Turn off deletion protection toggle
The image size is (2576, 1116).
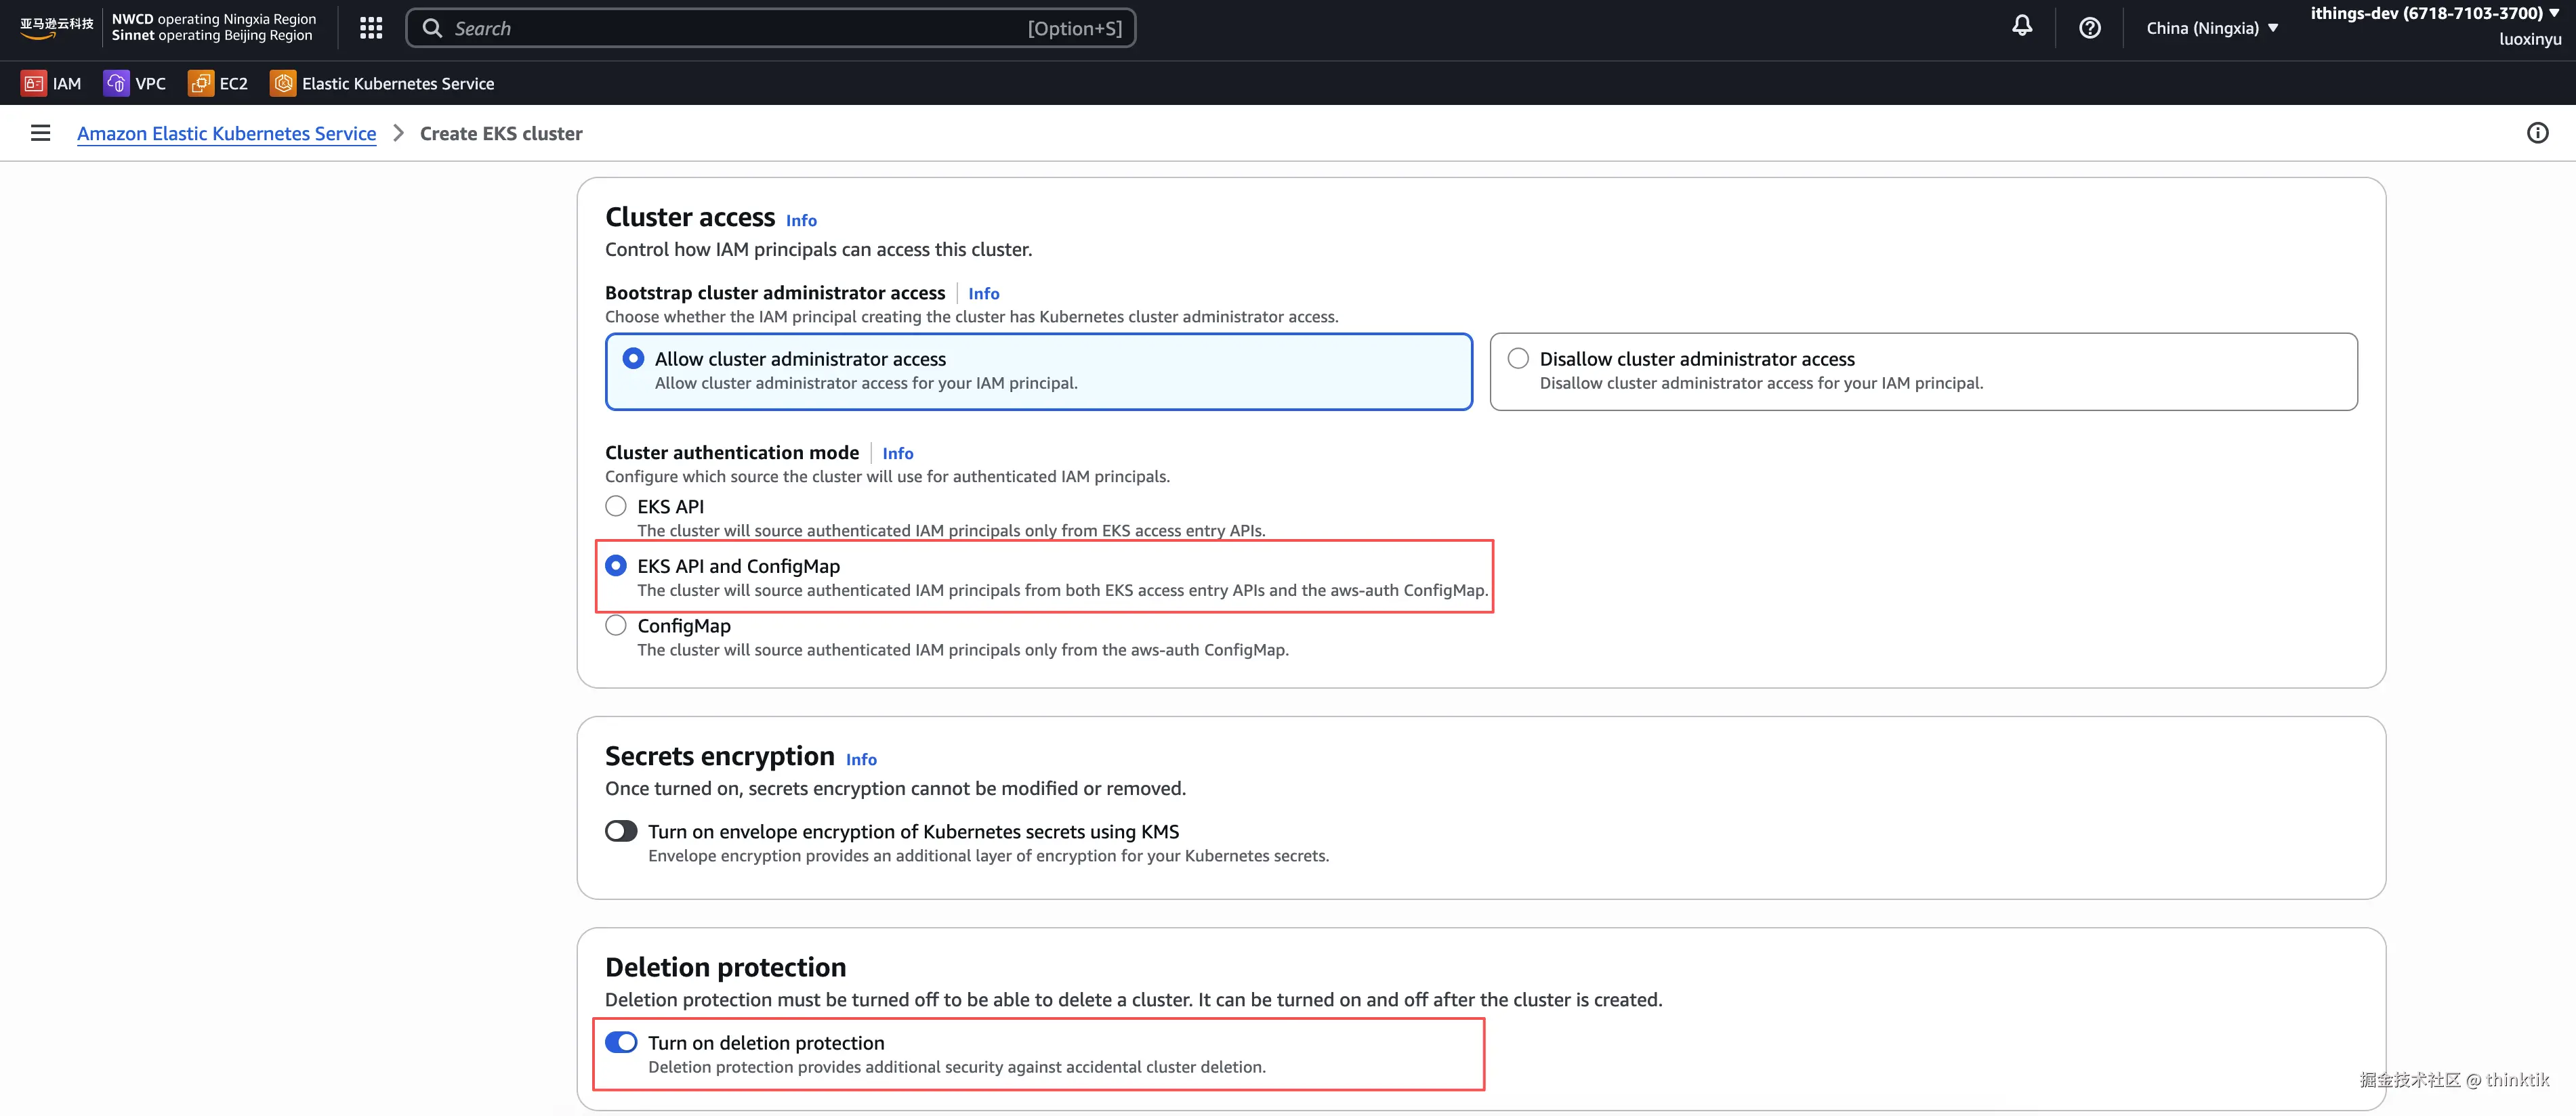pyautogui.click(x=621, y=1042)
